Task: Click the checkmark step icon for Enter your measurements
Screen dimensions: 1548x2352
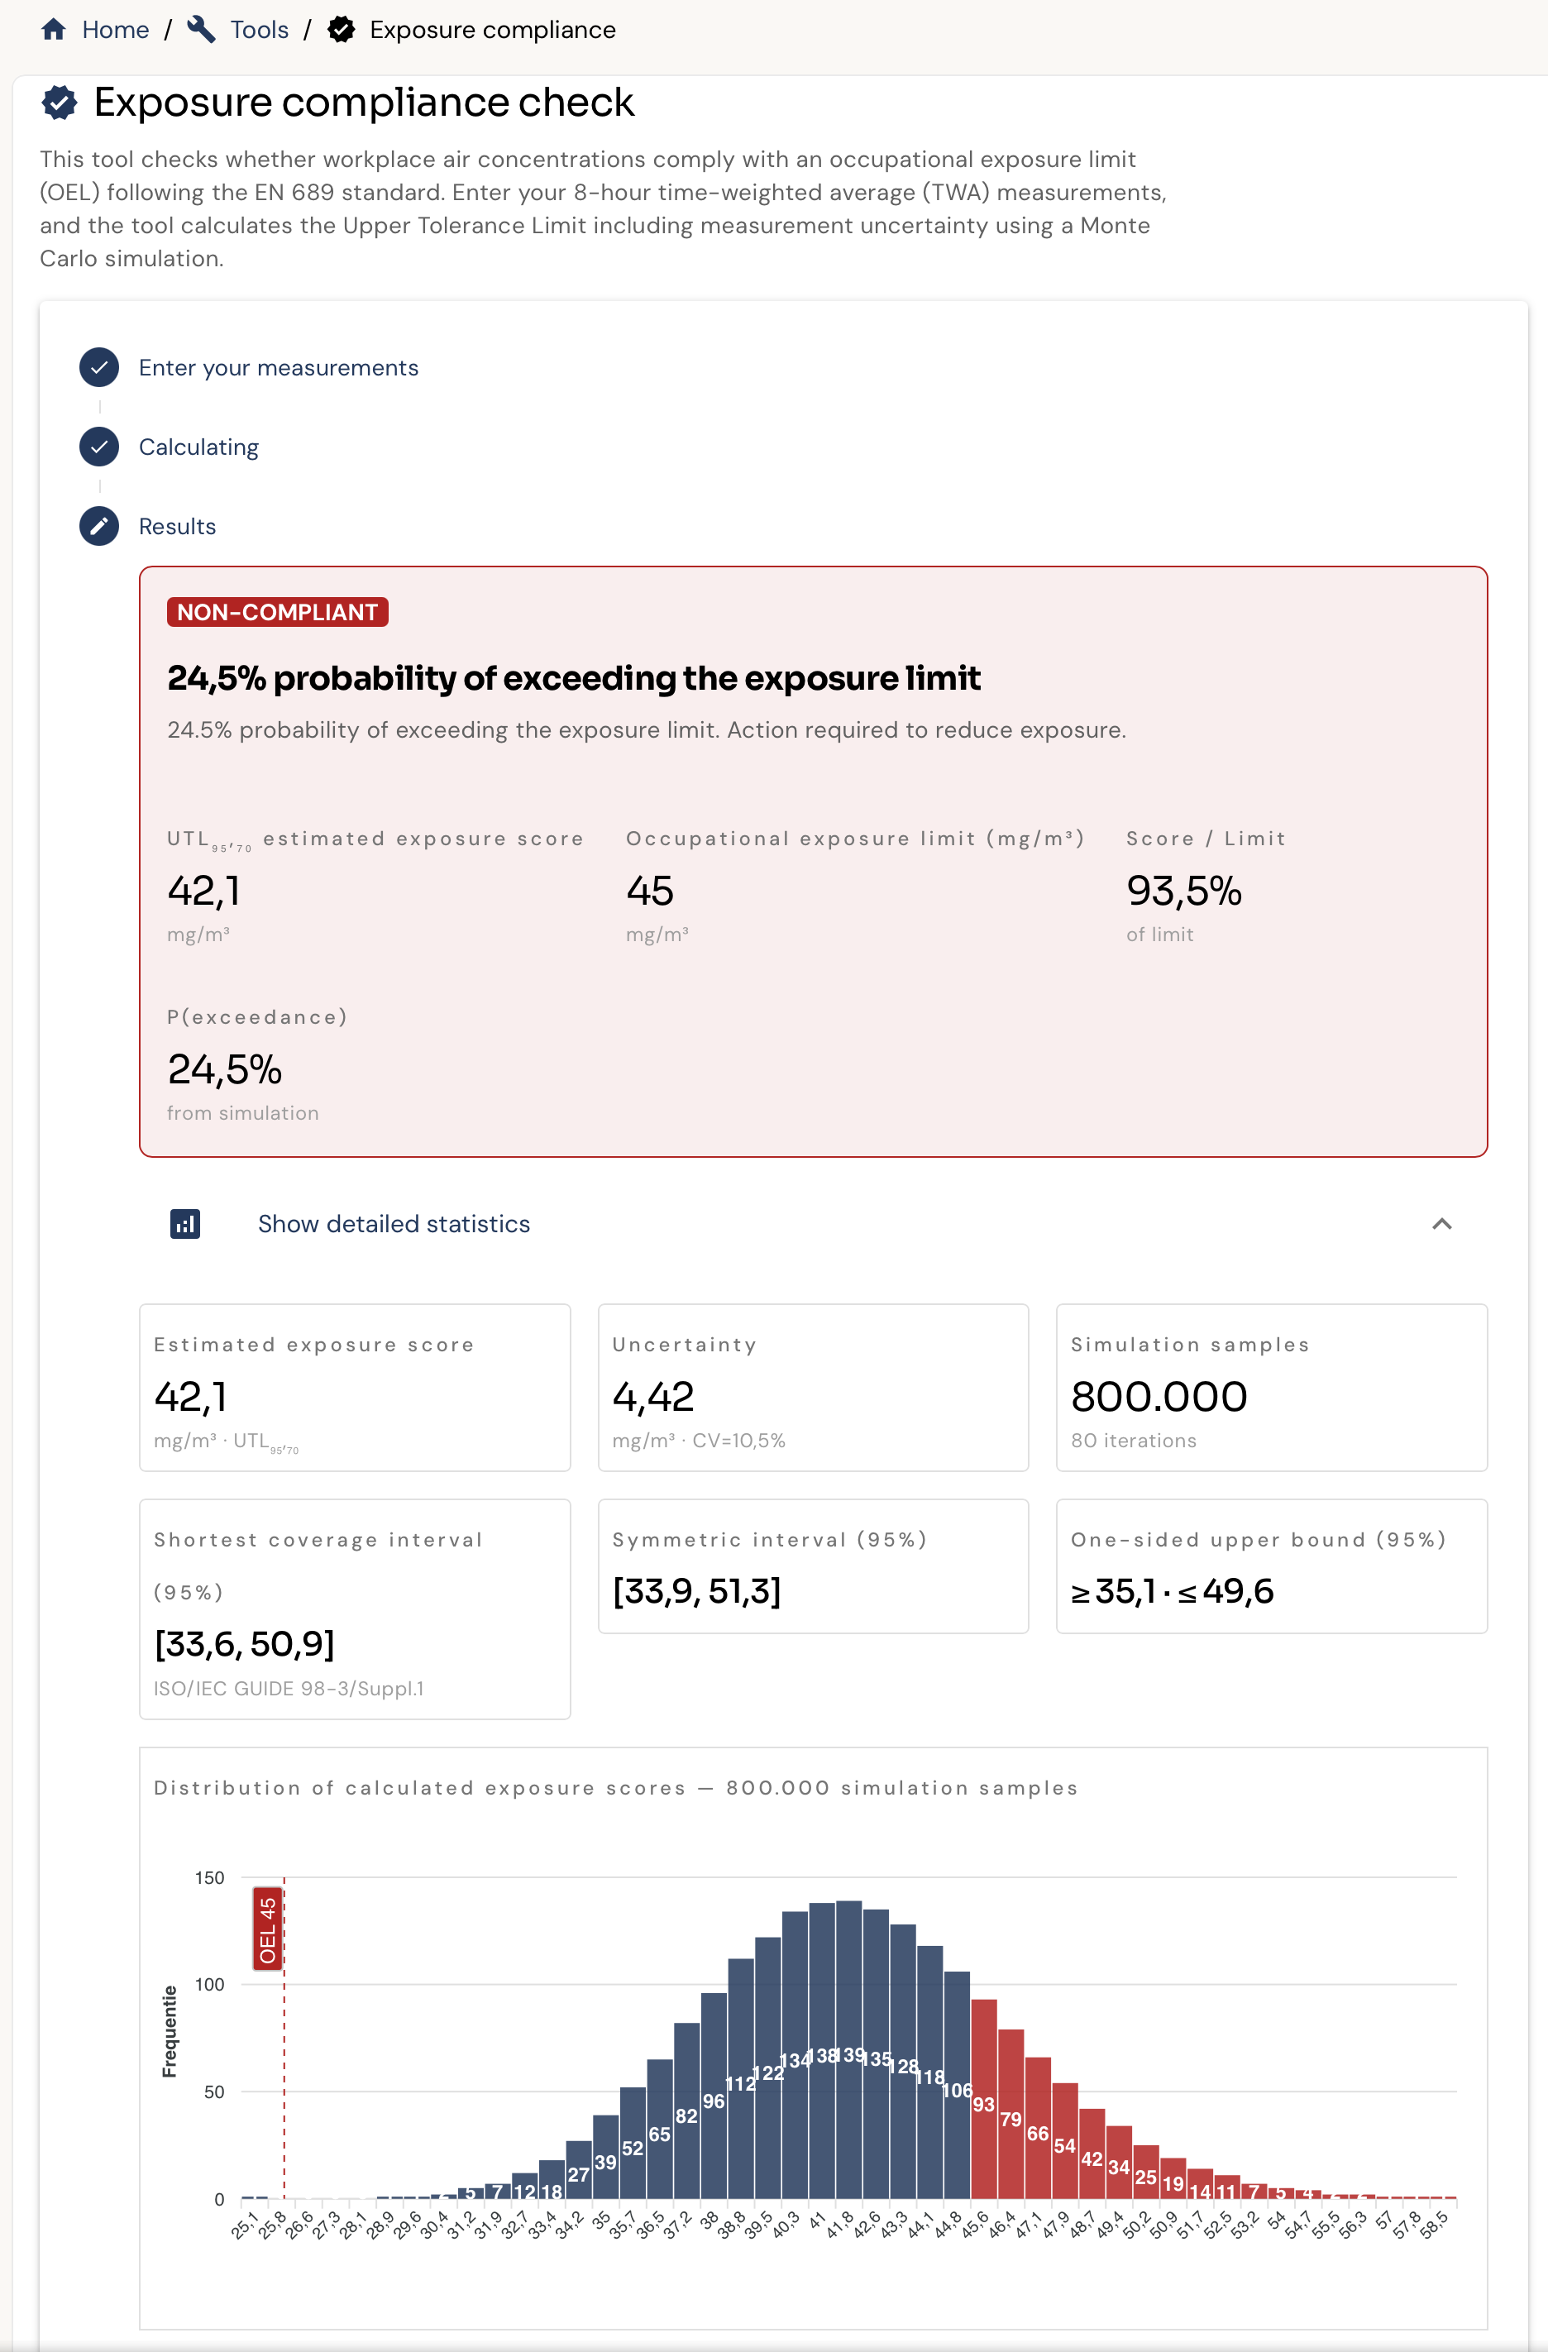Action: tap(98, 368)
